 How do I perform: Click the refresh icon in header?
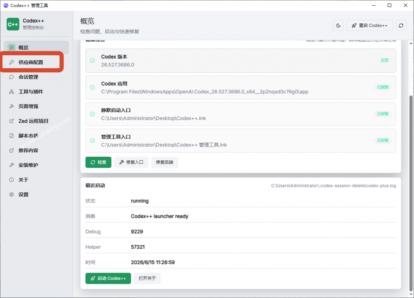coord(401,25)
